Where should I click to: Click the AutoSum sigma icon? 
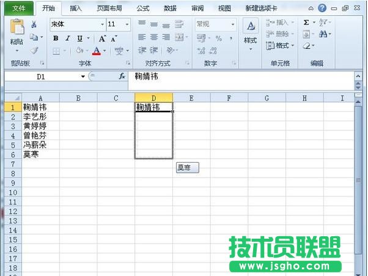306,23
